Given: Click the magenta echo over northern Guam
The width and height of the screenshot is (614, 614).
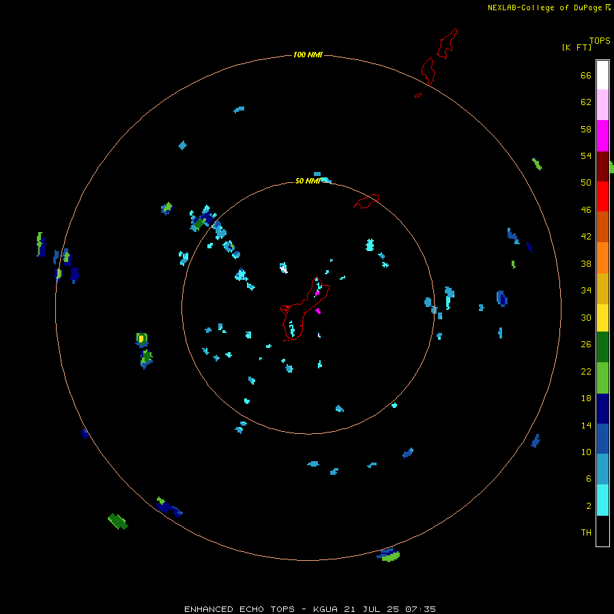Looking at the screenshot, I should (x=317, y=293).
